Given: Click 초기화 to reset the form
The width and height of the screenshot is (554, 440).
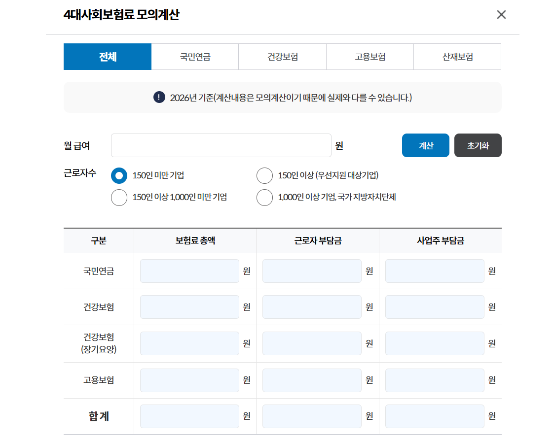Looking at the screenshot, I should (x=478, y=145).
